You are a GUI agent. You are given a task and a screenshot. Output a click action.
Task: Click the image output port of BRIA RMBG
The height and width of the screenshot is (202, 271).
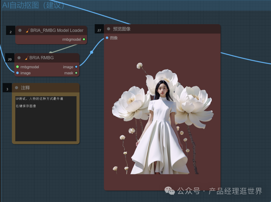tap(77, 67)
